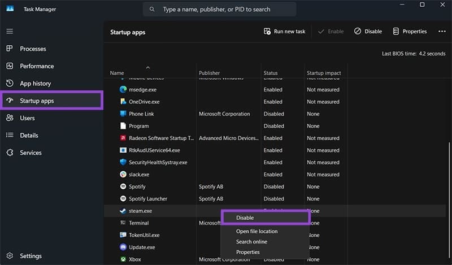Open Settings at bottom of sidebar
Viewport: 452px width, 265px height.
(31, 256)
